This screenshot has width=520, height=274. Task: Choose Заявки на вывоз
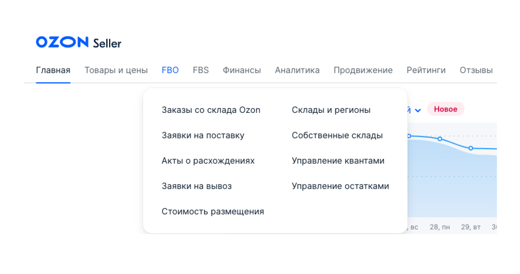(x=197, y=186)
